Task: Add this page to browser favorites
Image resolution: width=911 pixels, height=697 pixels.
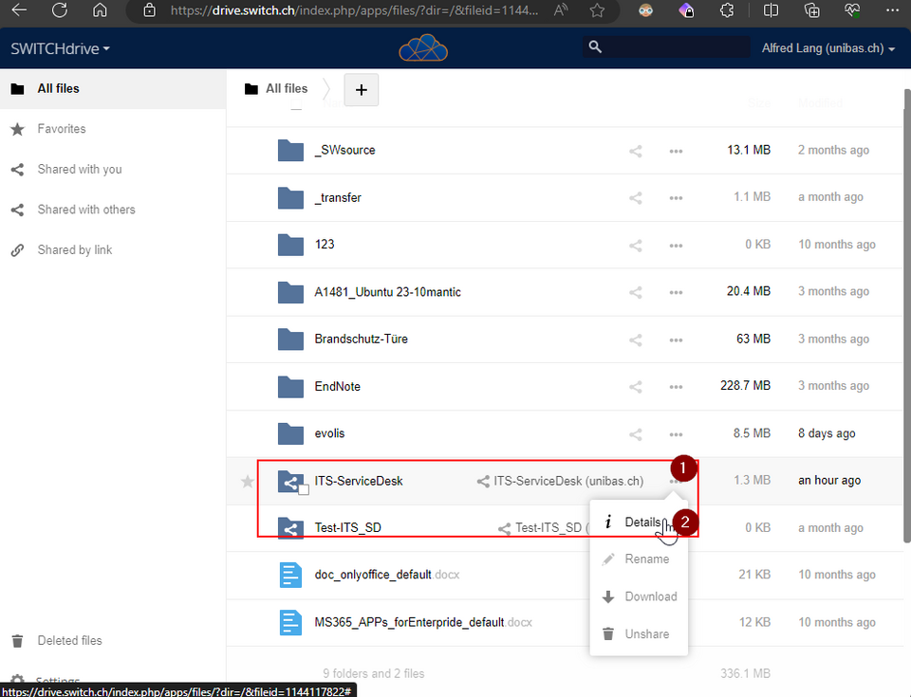Action: (x=597, y=10)
